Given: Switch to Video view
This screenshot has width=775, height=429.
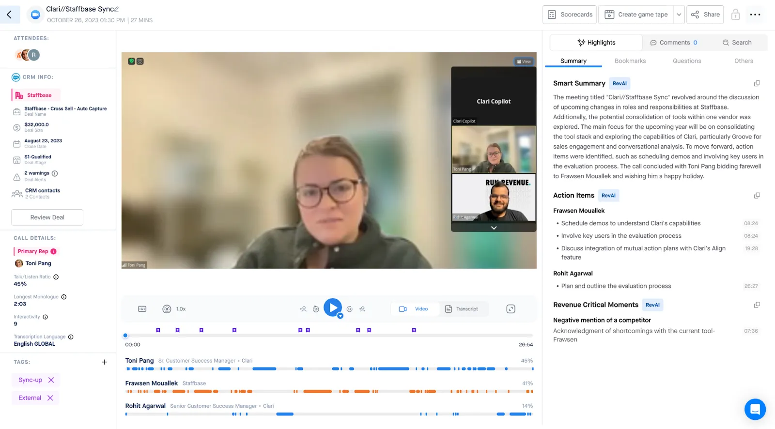Looking at the screenshot, I should click(415, 309).
